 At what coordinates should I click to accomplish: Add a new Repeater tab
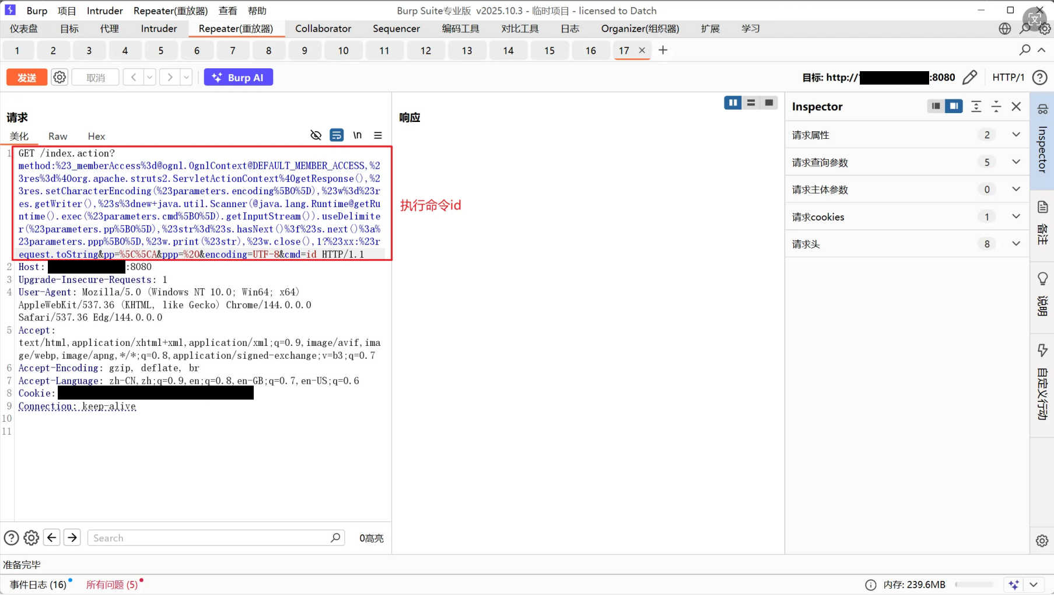(x=663, y=50)
